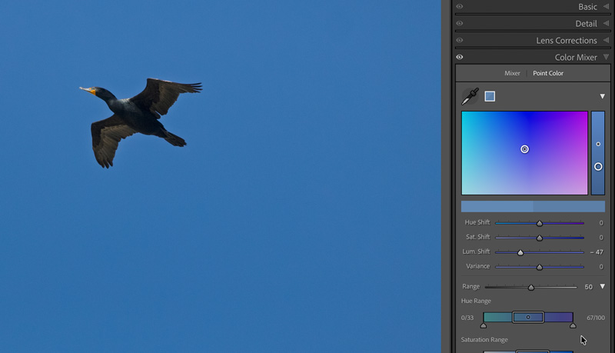Toggle Detail panel visibility eye
The width and height of the screenshot is (615, 353).
pyautogui.click(x=460, y=24)
